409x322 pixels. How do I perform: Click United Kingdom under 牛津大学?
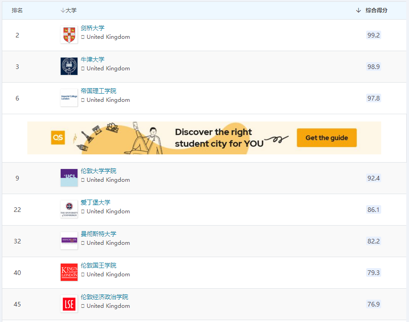point(108,69)
